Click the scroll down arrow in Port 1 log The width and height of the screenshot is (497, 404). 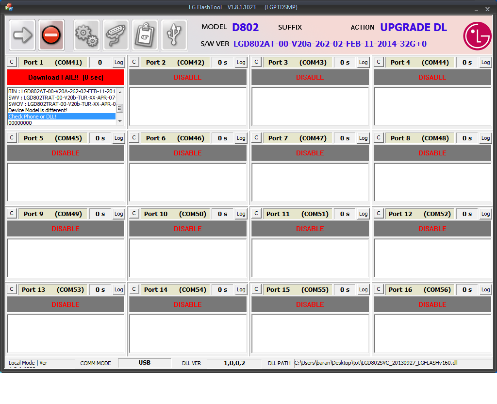coord(120,121)
